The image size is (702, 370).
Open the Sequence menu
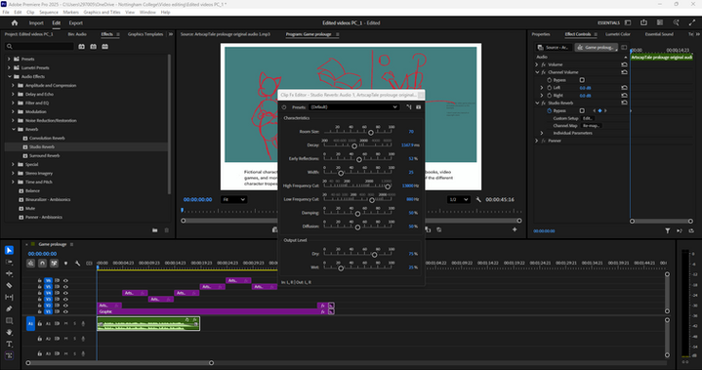coord(49,12)
